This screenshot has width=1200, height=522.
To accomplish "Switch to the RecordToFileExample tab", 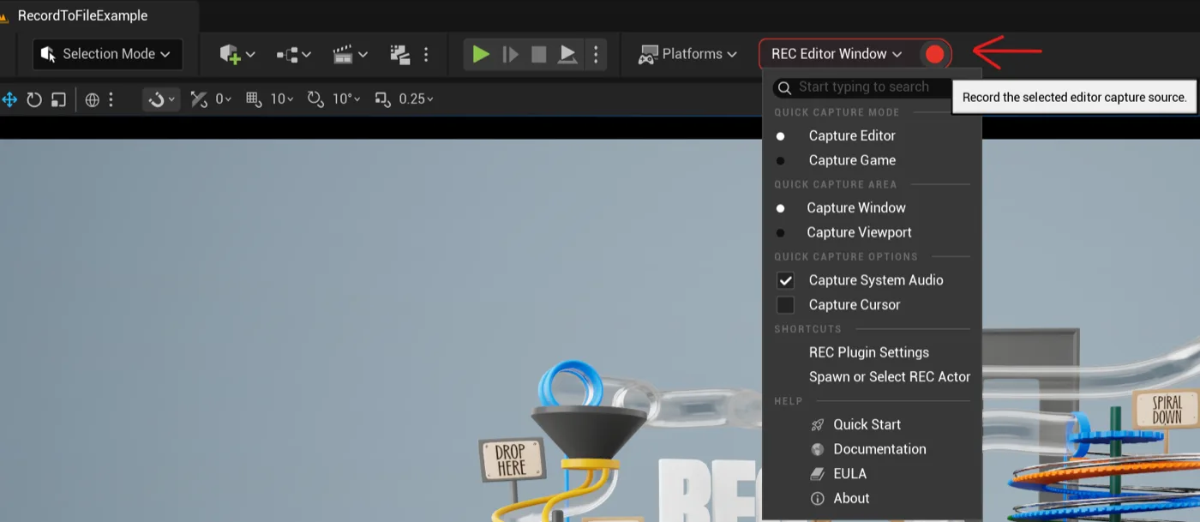I will (x=82, y=15).
